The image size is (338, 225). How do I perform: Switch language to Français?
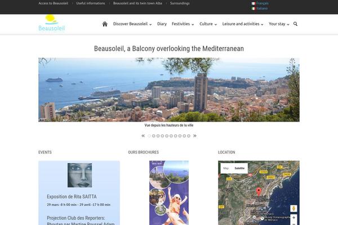point(263,3)
